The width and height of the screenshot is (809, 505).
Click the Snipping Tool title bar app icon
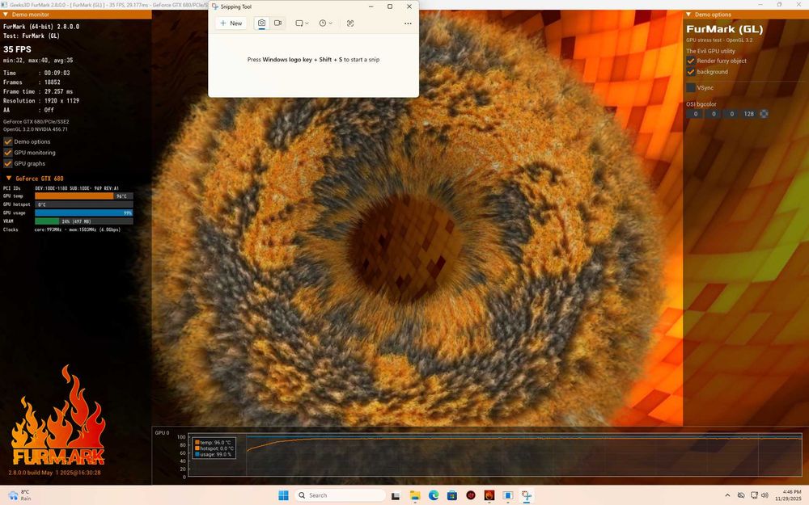click(x=215, y=6)
